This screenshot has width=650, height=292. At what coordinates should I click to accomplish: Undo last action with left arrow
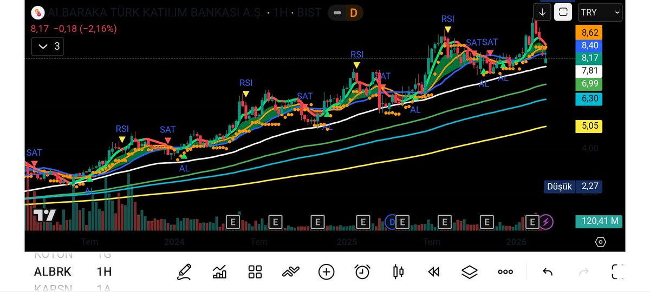548,271
